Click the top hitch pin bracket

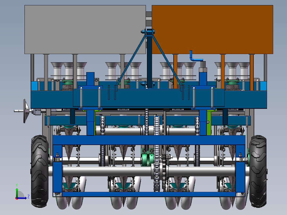click(148, 32)
